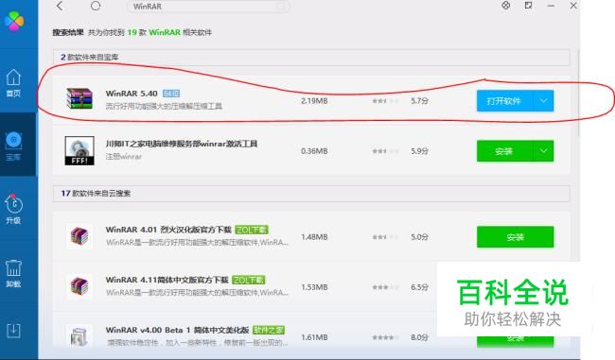Go back with the left arrow button
Image resolution: width=615 pixels, height=360 pixels.
point(60,6)
